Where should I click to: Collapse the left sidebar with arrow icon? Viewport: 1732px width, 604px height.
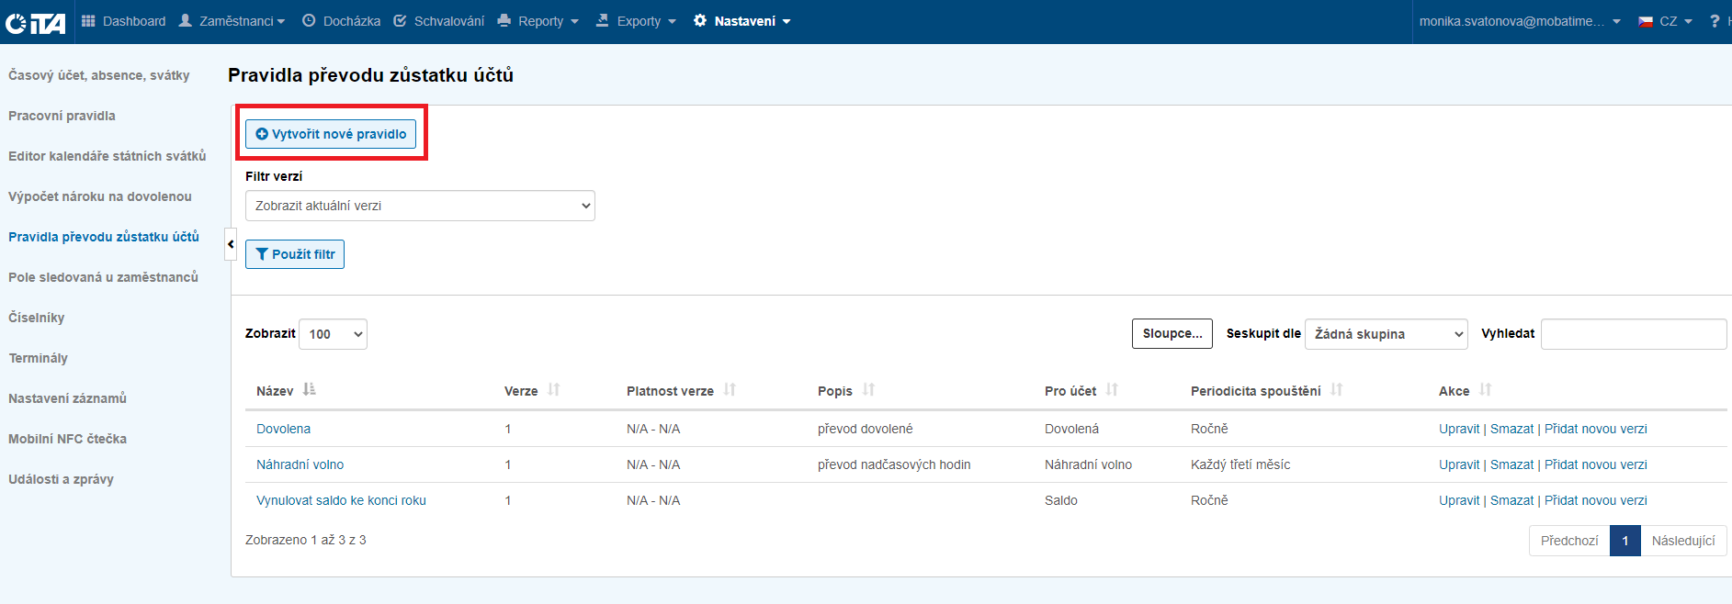pos(231,244)
